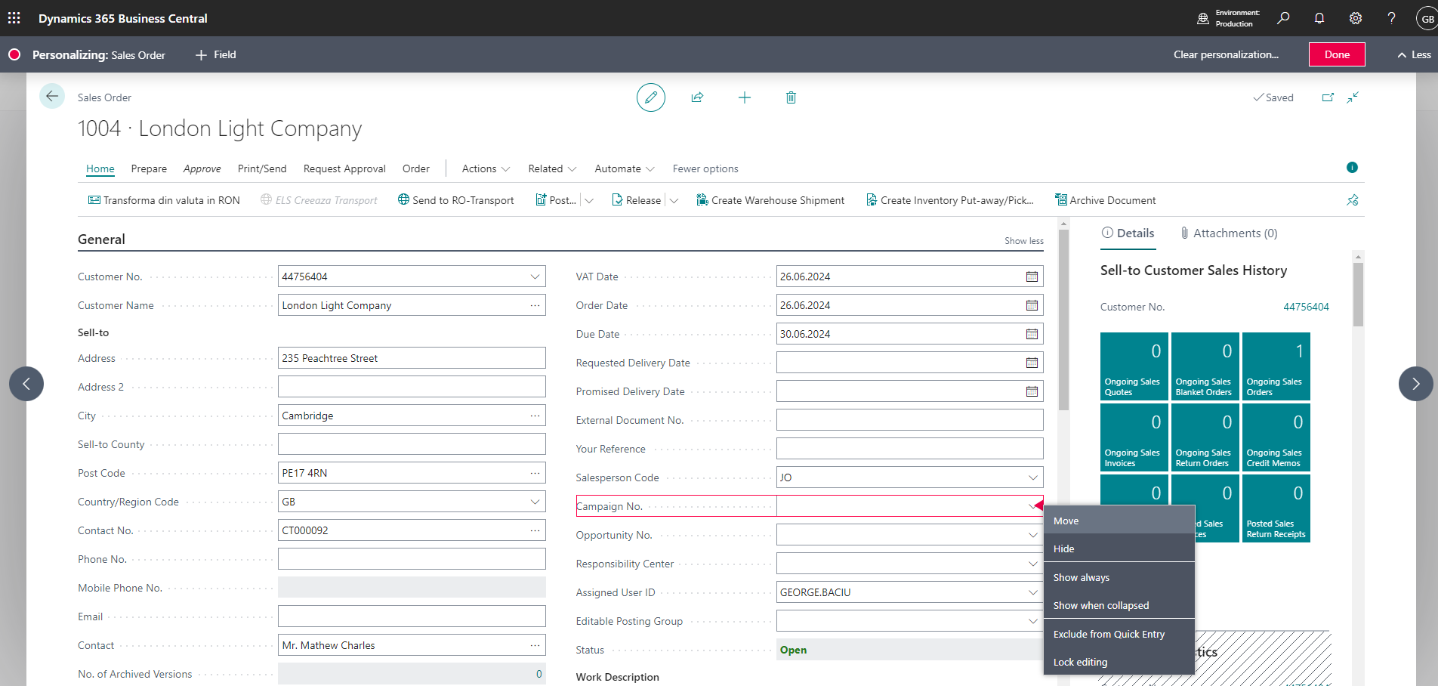Viewport: 1438px width, 686px height.
Task: Select Move from context menu
Action: click(1119, 521)
